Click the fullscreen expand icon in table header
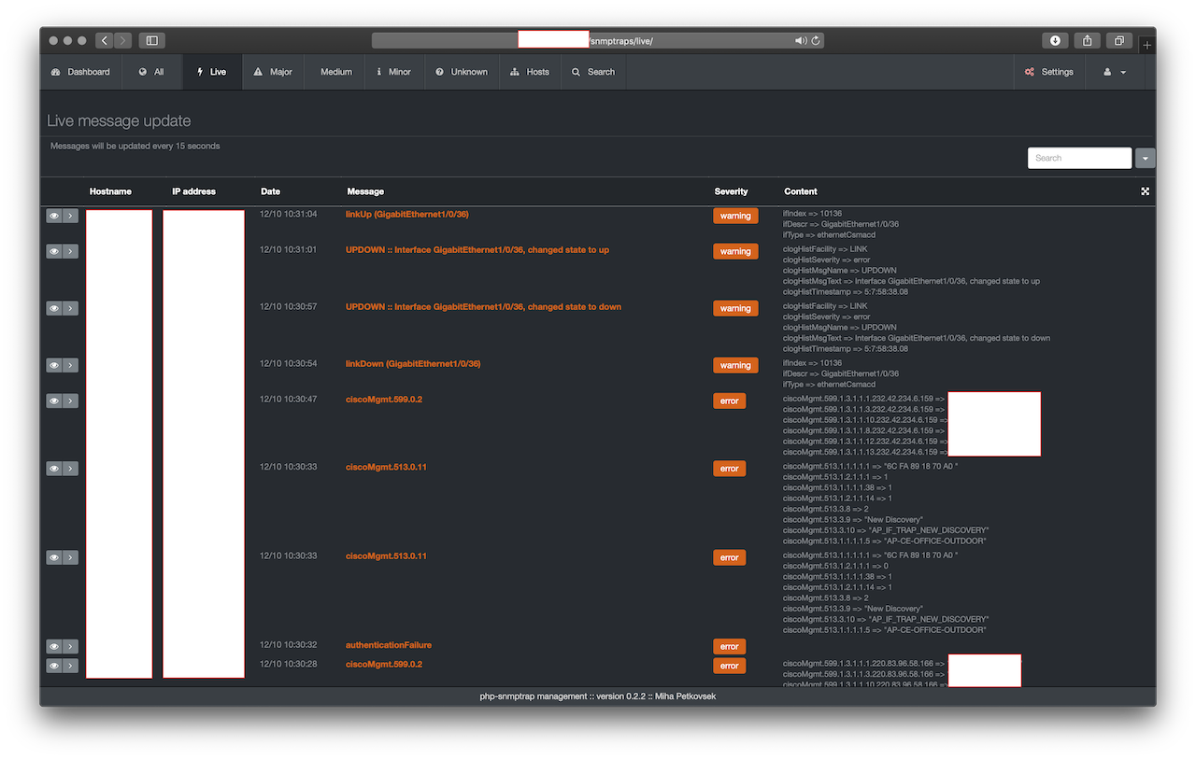The height and width of the screenshot is (759, 1196). coord(1145,191)
